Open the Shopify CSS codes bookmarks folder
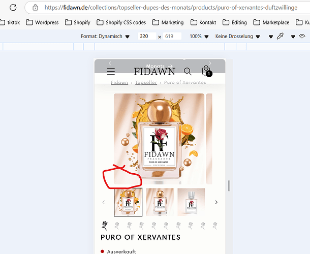 (121, 22)
